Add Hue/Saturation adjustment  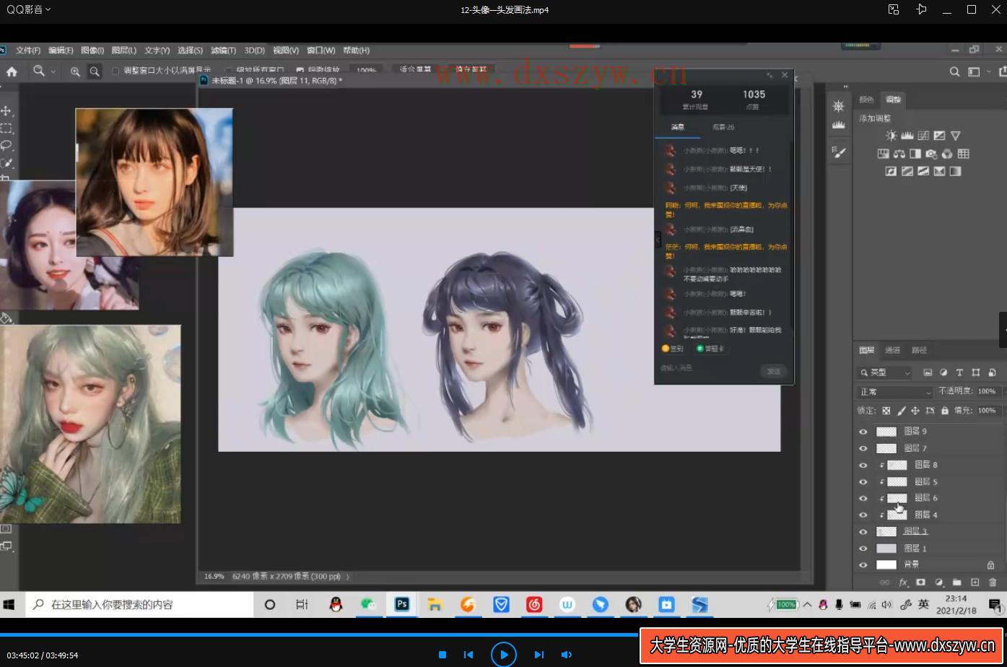(x=883, y=154)
